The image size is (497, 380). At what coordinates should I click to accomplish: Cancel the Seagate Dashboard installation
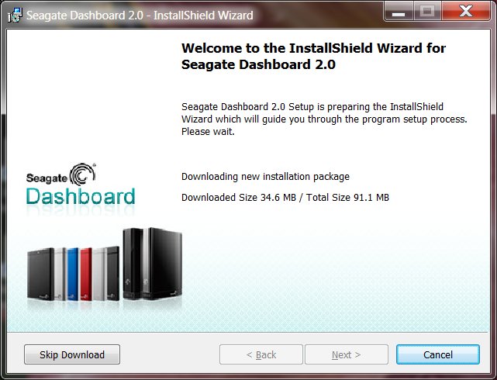pos(438,354)
